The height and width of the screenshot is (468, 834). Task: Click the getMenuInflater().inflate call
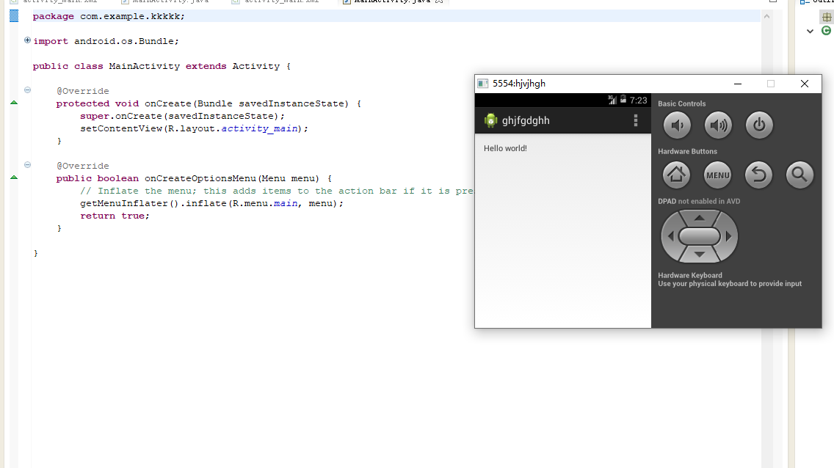pos(211,203)
